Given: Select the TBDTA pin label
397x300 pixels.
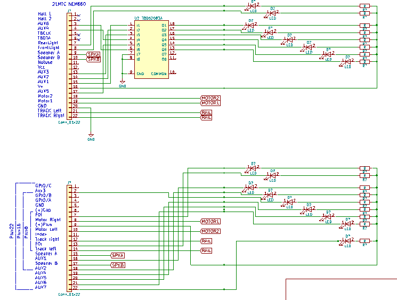Looking at the screenshot, I should click(44, 38).
